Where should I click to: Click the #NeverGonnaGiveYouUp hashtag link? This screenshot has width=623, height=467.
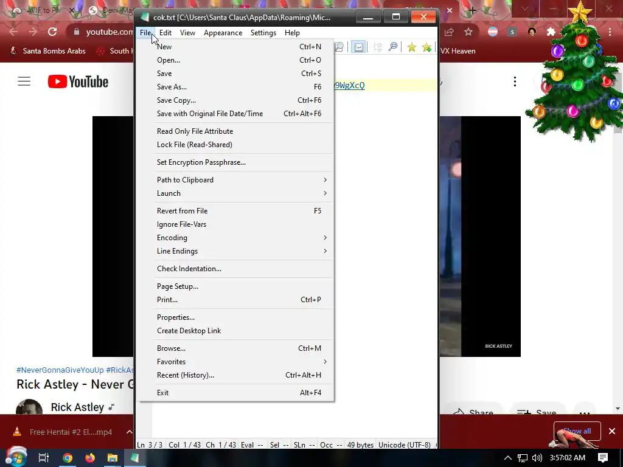coord(60,370)
